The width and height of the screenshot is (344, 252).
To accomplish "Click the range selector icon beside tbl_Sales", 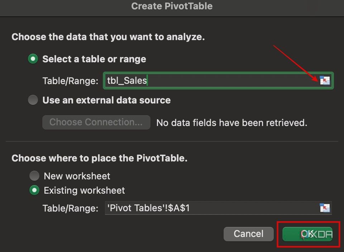I will click(325, 81).
